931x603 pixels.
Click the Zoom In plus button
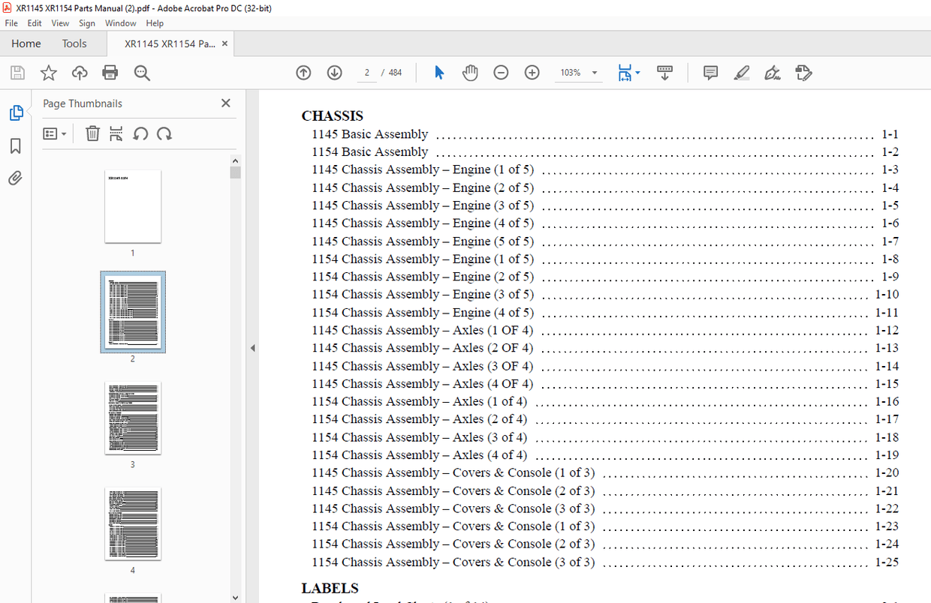(532, 73)
